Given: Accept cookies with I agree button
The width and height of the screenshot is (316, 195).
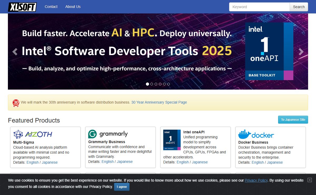Looking at the screenshot, I should 122,187.
